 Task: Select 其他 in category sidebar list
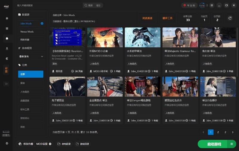click(x=31, y=127)
